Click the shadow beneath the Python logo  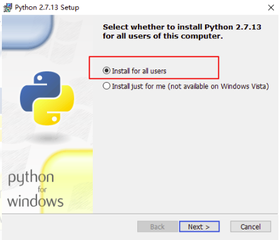coord(48,138)
